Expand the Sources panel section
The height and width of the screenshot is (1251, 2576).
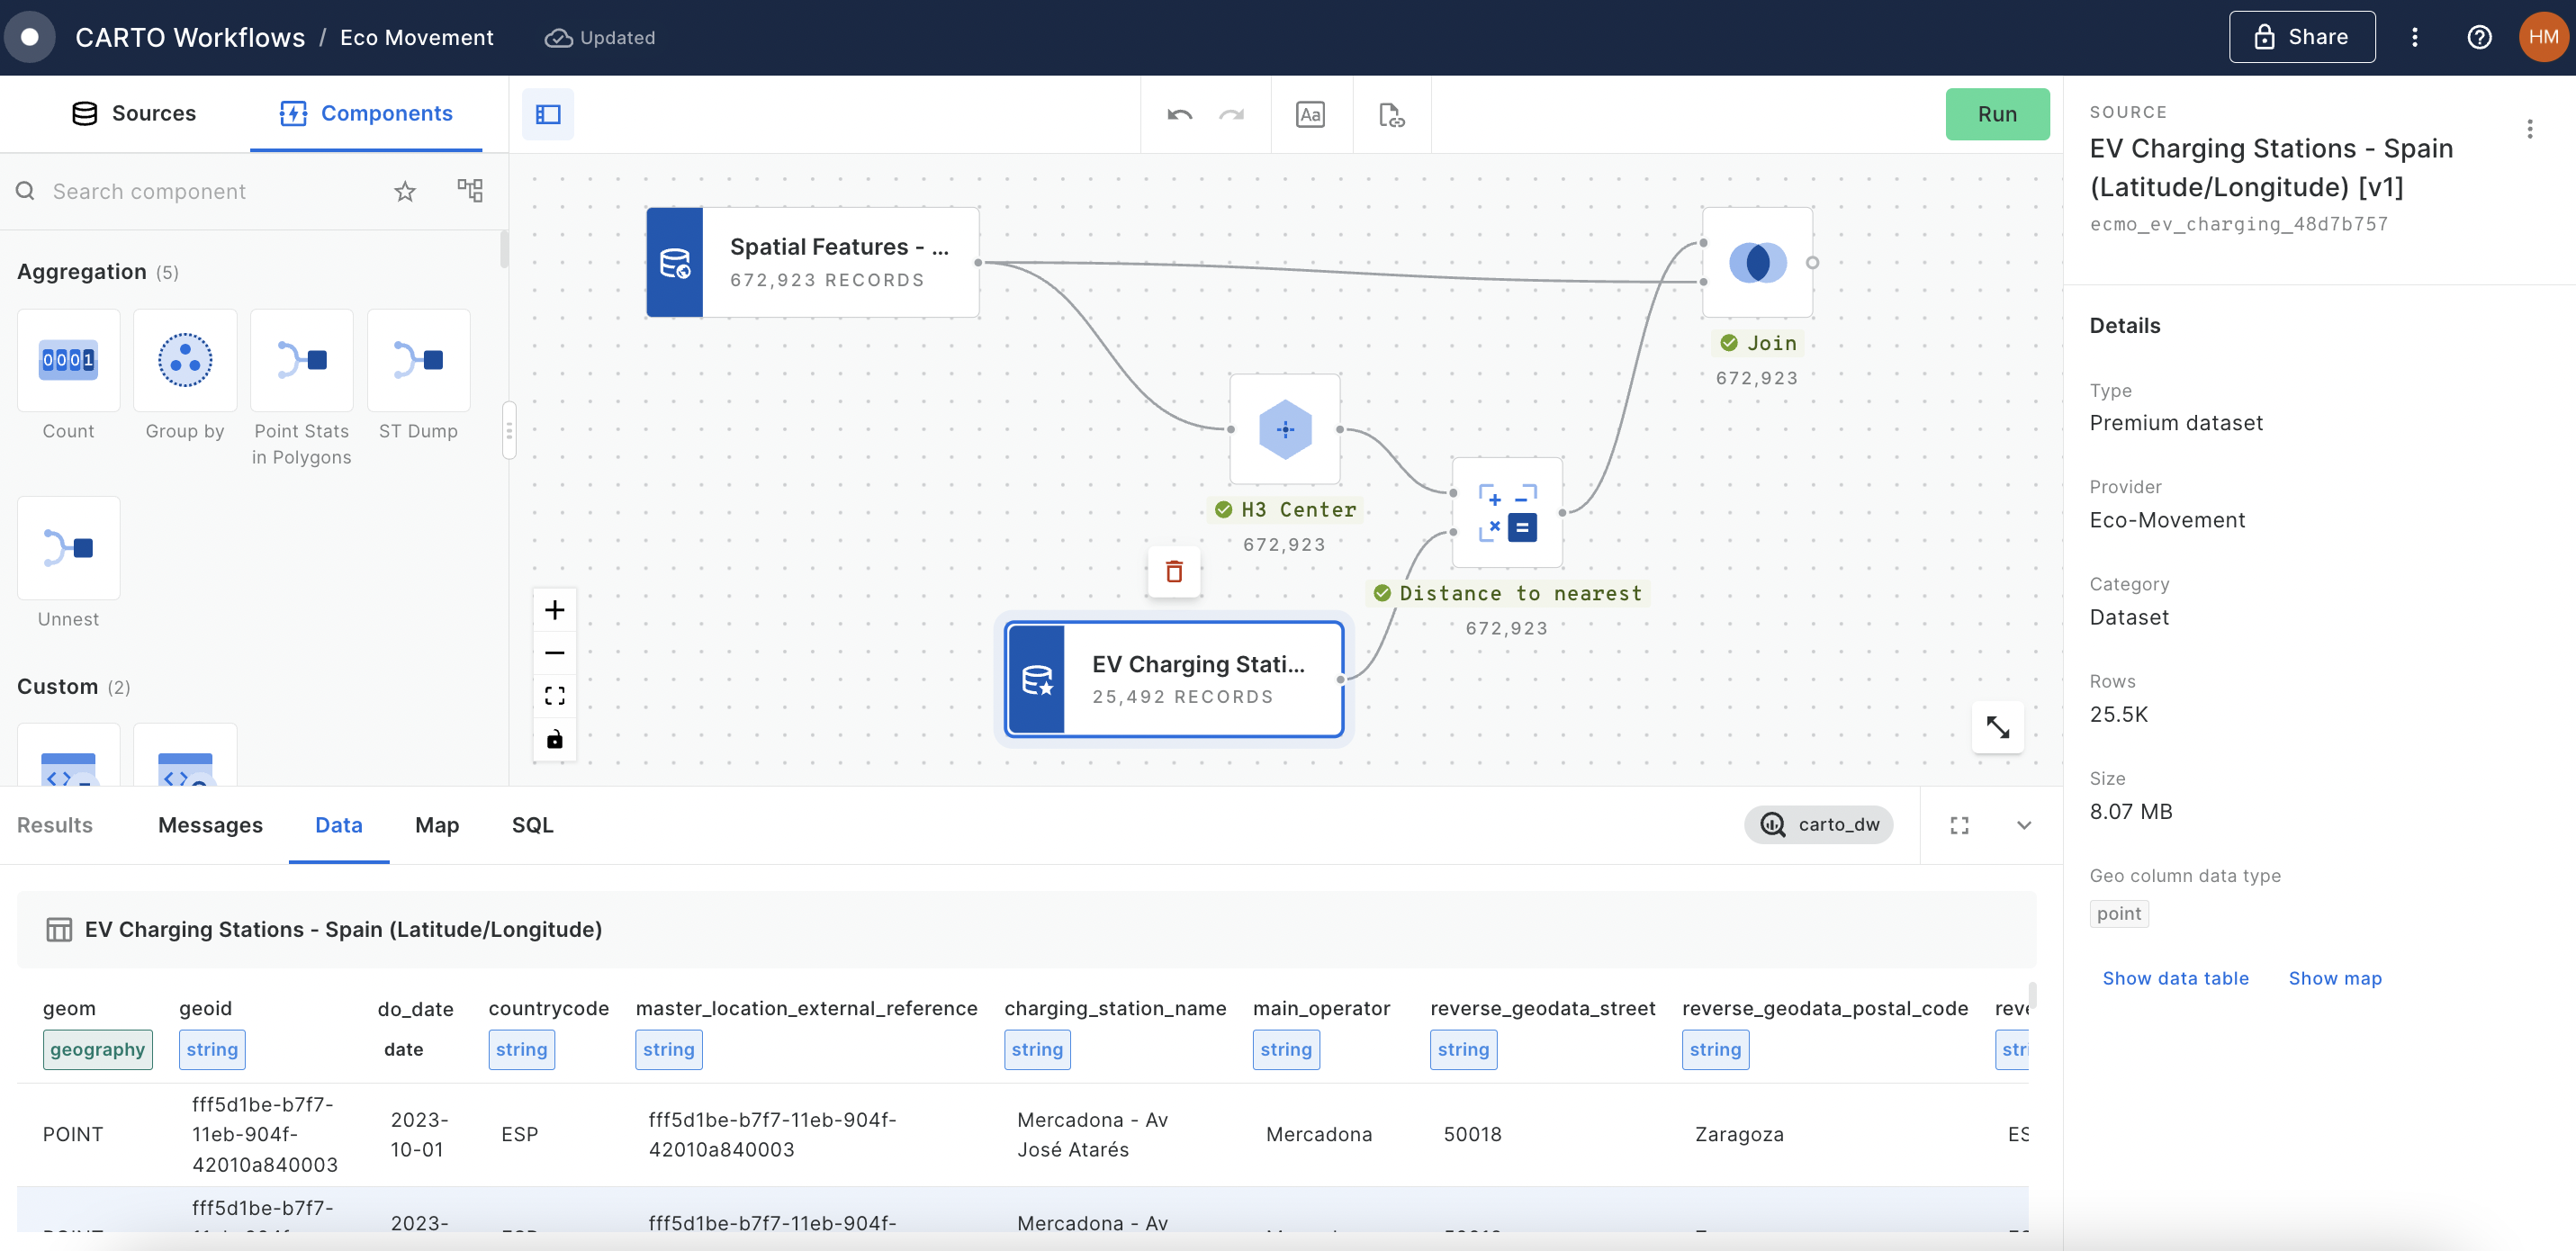(x=133, y=113)
